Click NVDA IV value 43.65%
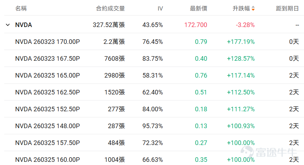304x165 pixels. pos(153,25)
